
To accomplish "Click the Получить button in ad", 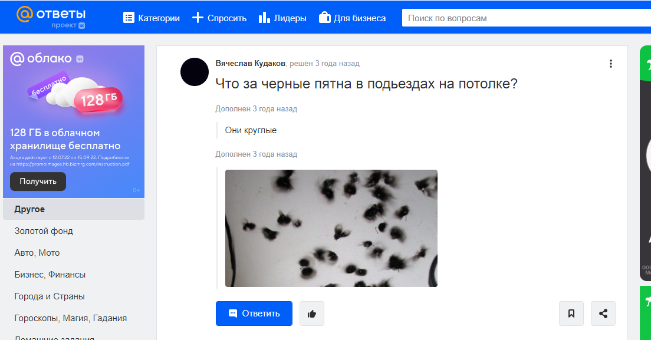I will (x=38, y=181).
